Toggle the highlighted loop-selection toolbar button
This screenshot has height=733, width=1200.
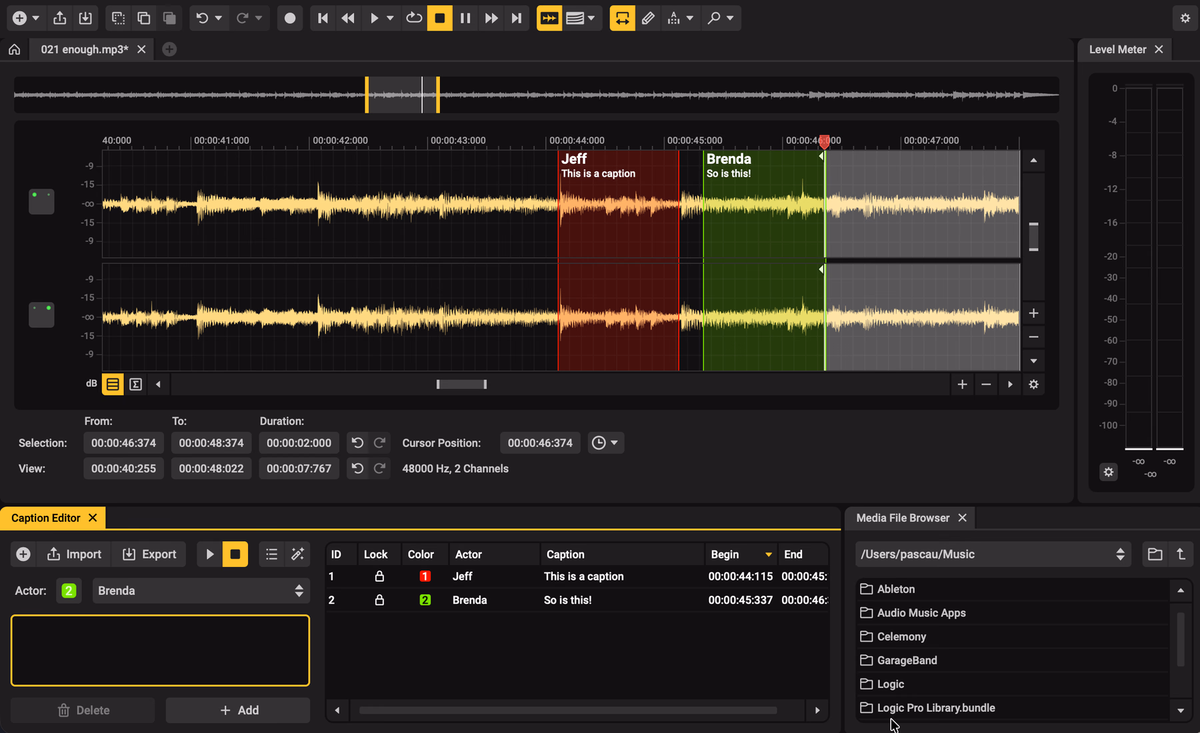(622, 18)
